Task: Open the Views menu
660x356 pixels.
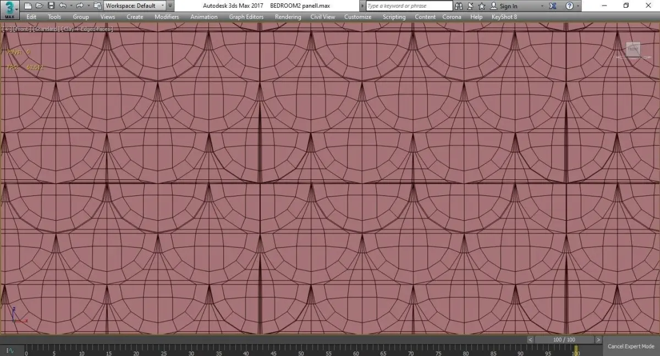Action: [x=108, y=17]
